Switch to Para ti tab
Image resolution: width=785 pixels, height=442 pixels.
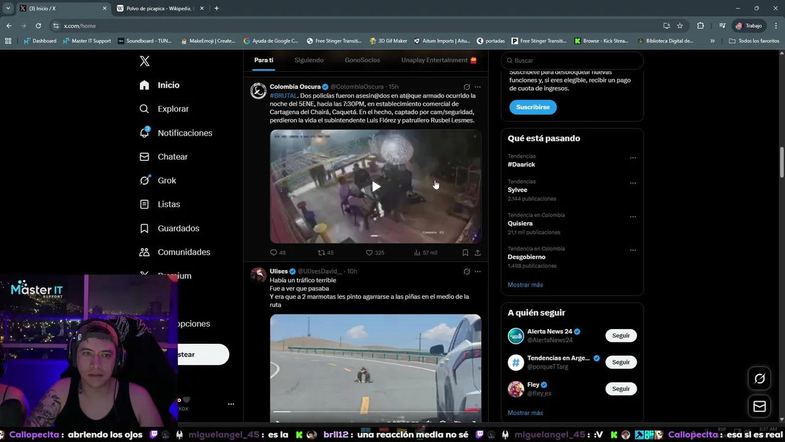pos(264,60)
